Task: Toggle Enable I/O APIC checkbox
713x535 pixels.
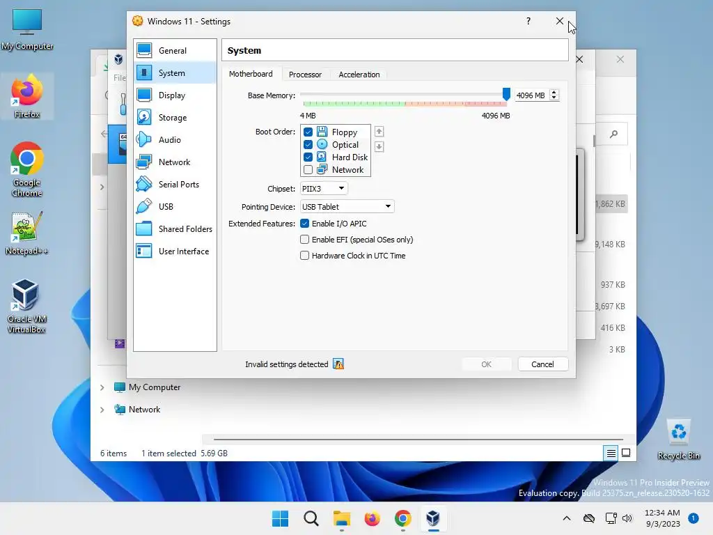Action: click(x=305, y=224)
